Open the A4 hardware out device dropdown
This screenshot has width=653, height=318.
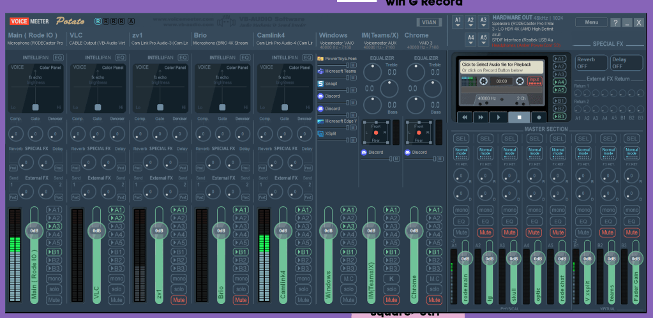pos(470,39)
